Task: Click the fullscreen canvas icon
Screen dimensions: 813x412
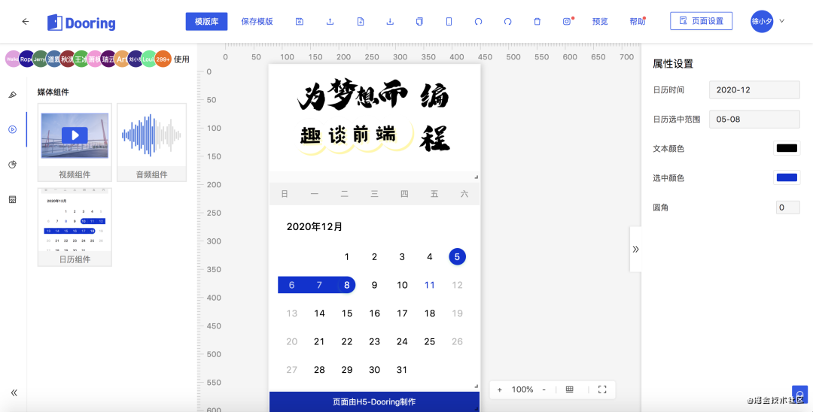Action: click(x=602, y=389)
